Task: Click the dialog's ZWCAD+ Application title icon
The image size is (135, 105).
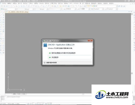Action: click(x=43, y=41)
